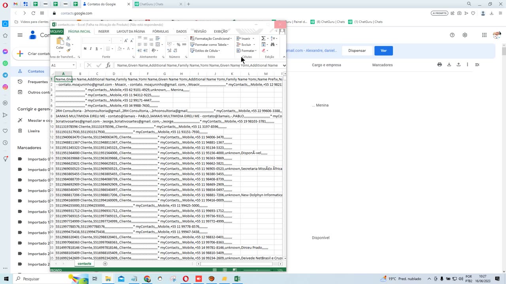Viewport: 506px width, 284px height.
Task: Click the percent style icon
Action: [179, 45]
